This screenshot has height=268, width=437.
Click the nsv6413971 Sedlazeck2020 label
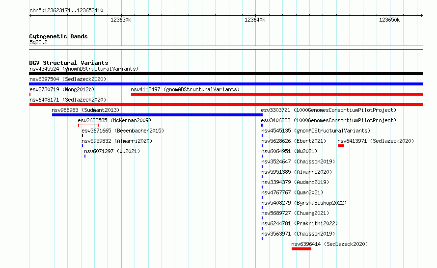[376, 141]
